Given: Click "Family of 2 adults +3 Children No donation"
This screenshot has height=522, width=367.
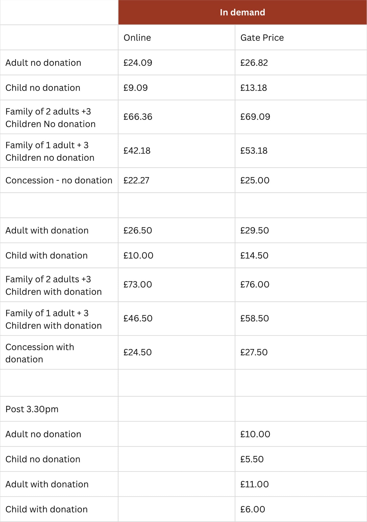Looking at the screenshot, I should click(x=50, y=117).
